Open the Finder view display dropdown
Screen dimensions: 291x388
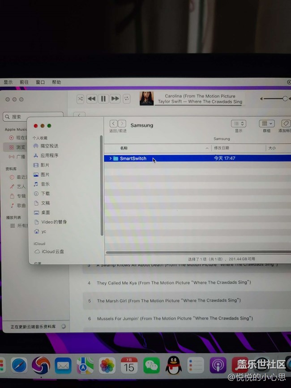point(239,124)
